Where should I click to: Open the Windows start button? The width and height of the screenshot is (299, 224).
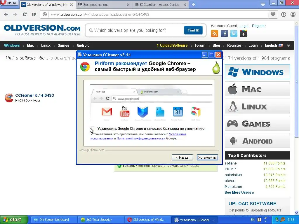(14, 220)
